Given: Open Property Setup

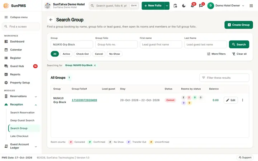Looking at the screenshot, I should (x=21, y=83).
